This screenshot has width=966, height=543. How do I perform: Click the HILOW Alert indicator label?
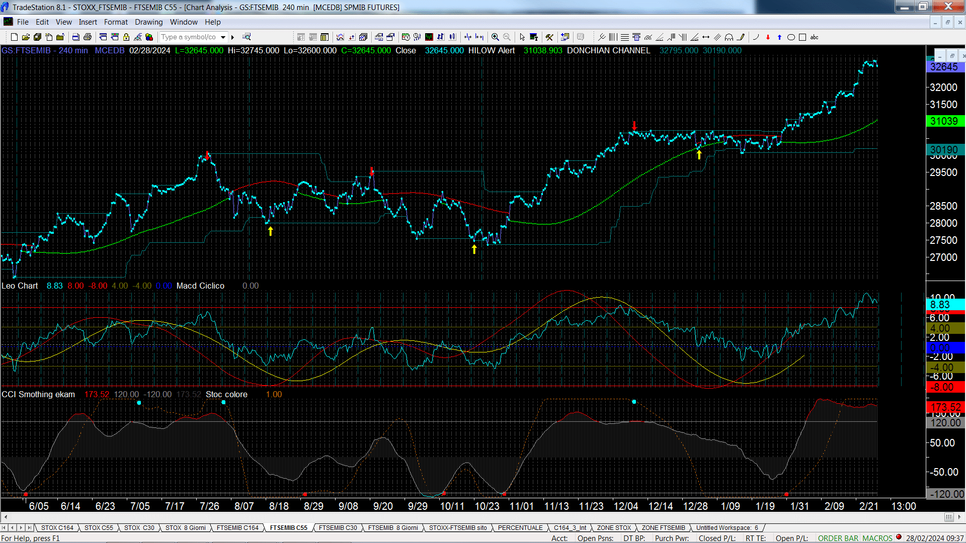[x=492, y=51]
